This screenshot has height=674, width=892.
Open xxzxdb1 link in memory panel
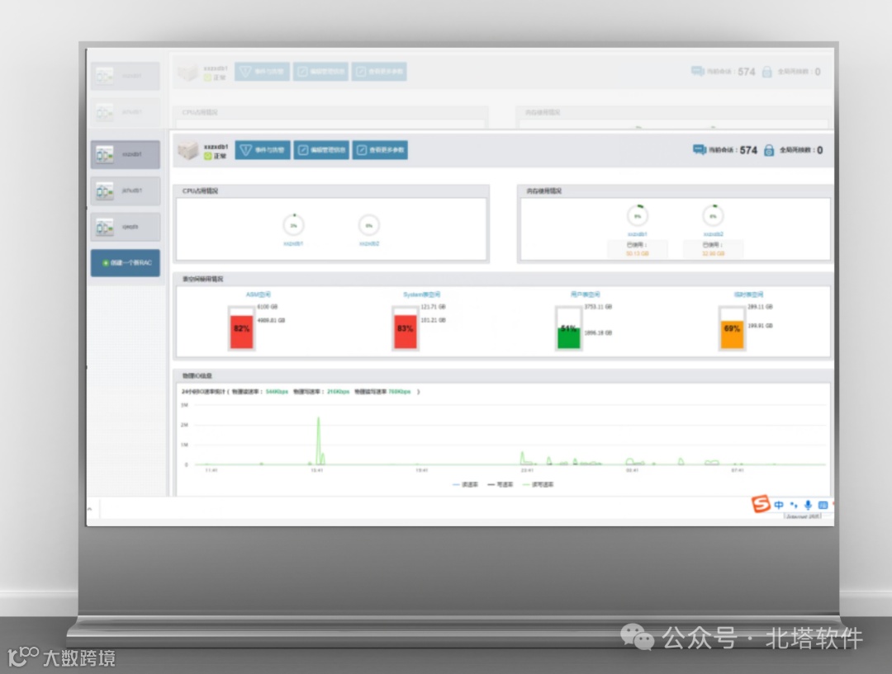coord(638,234)
